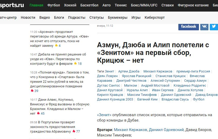218x139 pixels.
Task: Open the Артем Дзюба tag
Action: point(129,71)
